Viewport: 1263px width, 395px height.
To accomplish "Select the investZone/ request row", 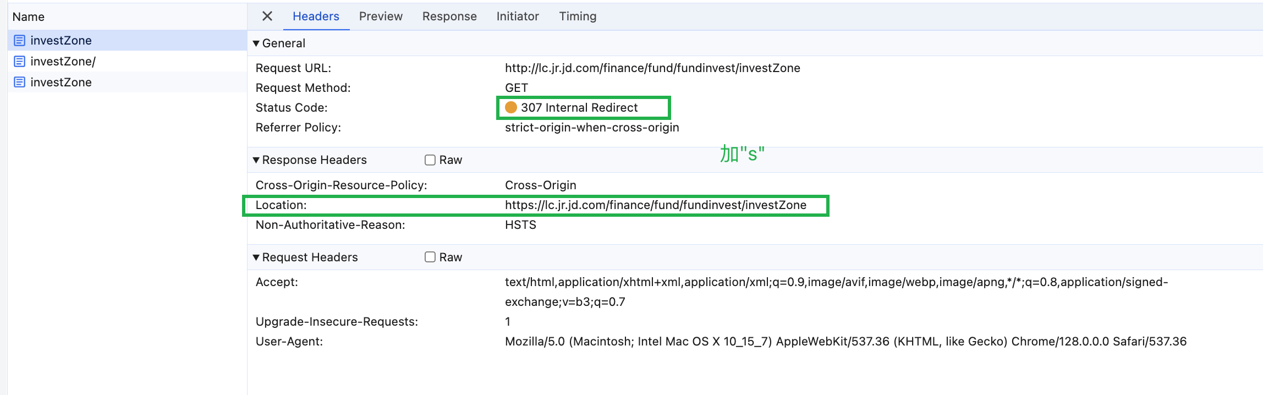I will (63, 61).
